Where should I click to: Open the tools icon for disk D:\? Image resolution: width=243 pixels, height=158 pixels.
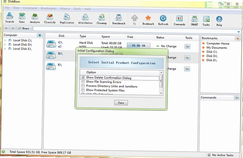[x=187, y=58]
